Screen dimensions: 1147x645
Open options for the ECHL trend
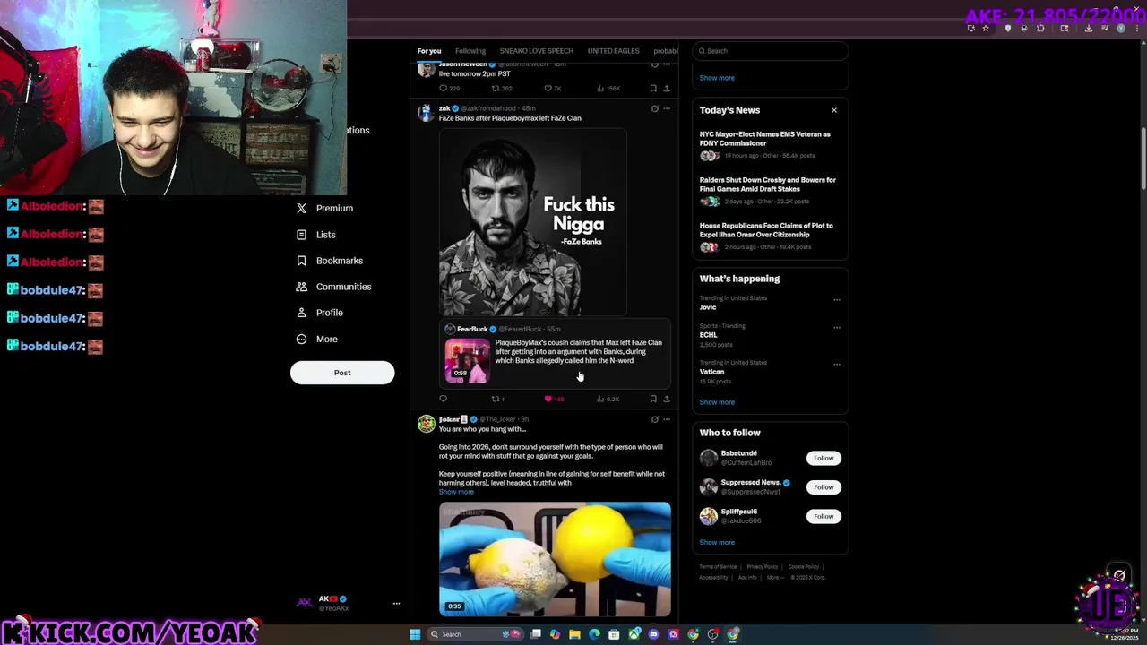(x=837, y=328)
